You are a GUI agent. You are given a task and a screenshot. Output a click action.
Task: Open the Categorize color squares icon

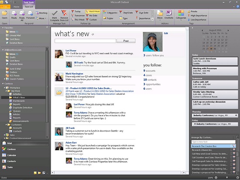pyautogui.click(x=181, y=13)
